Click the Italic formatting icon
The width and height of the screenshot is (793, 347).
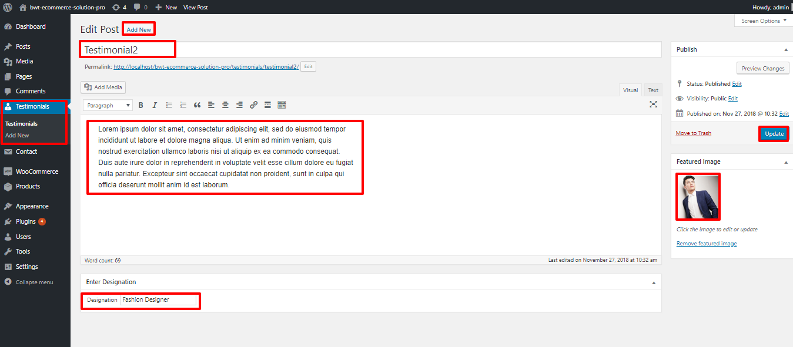point(155,105)
